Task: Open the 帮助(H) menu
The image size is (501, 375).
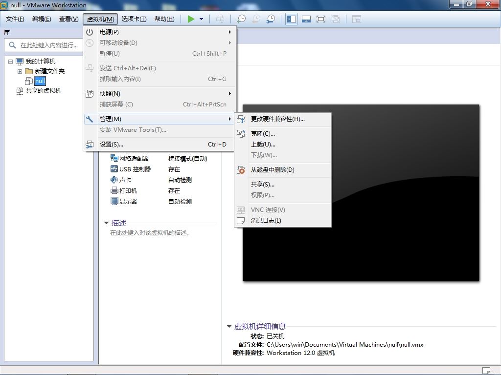Action: (x=164, y=19)
